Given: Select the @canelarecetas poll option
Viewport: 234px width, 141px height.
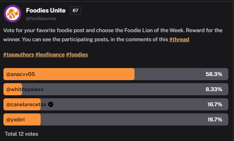Looking at the screenshot, I should (x=116, y=104).
